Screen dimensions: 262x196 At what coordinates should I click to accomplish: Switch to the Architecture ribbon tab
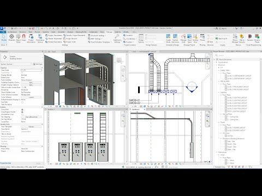tap(12, 32)
